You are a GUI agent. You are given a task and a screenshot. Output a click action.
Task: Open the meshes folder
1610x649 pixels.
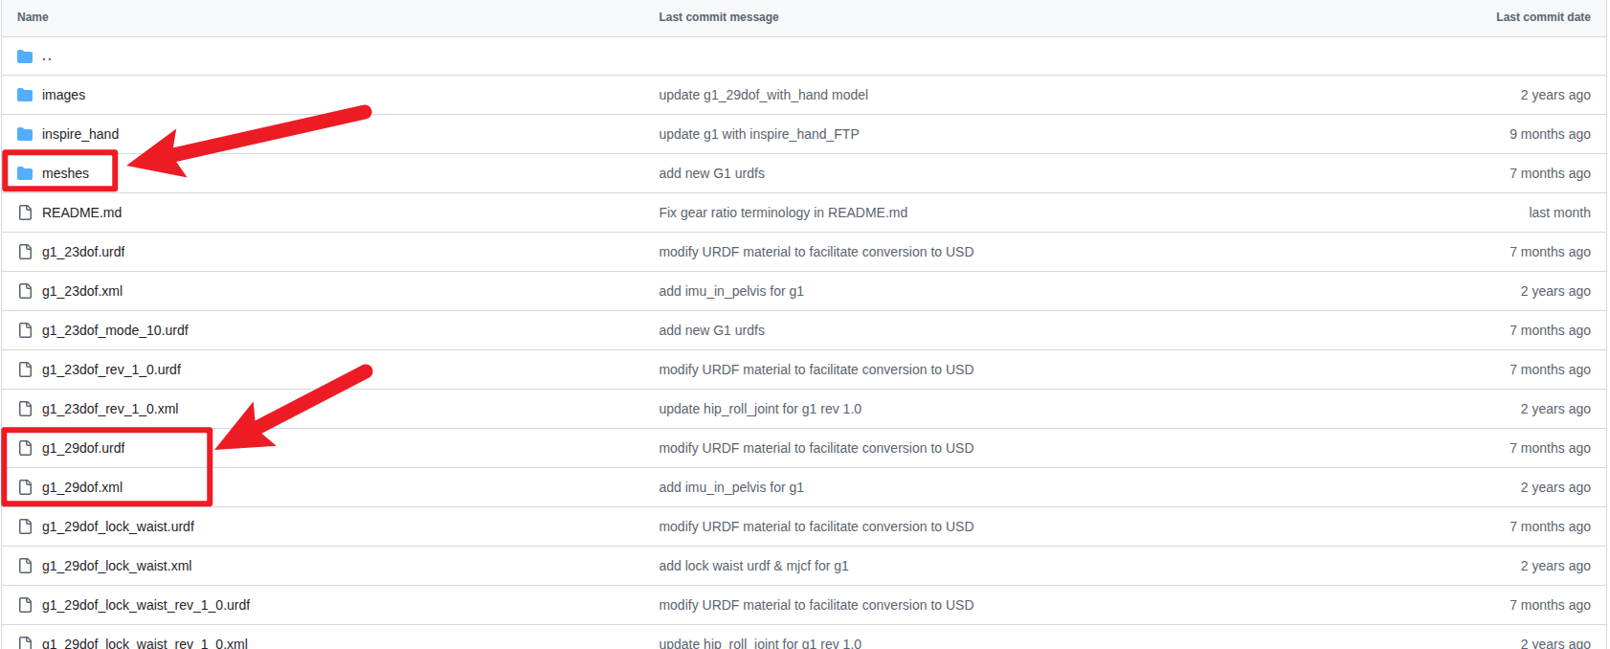click(x=65, y=173)
